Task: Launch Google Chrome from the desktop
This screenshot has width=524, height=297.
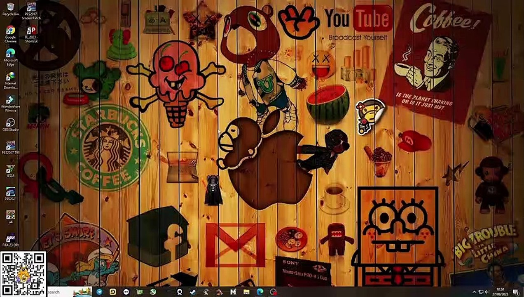Action: tap(10, 34)
